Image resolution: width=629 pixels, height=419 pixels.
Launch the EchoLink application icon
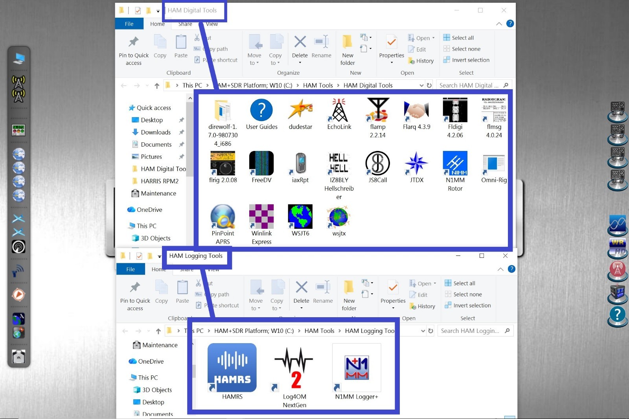pyautogui.click(x=339, y=110)
